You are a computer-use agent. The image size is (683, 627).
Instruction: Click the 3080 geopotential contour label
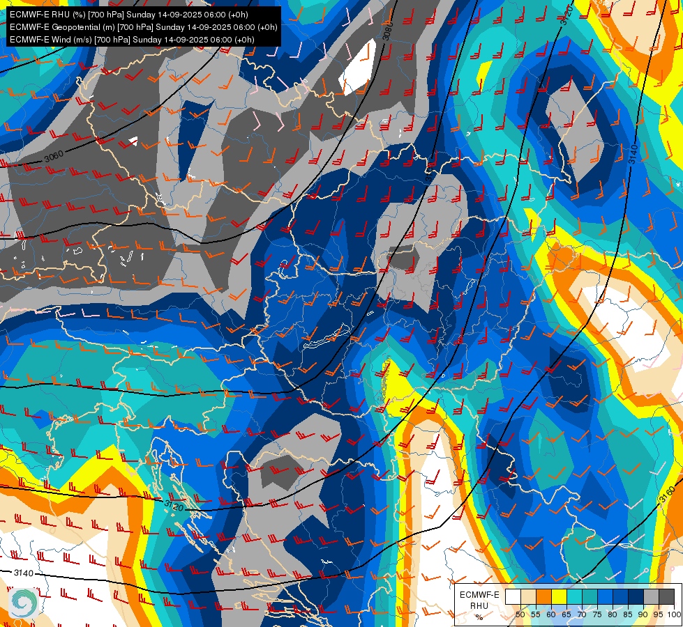click(388, 31)
